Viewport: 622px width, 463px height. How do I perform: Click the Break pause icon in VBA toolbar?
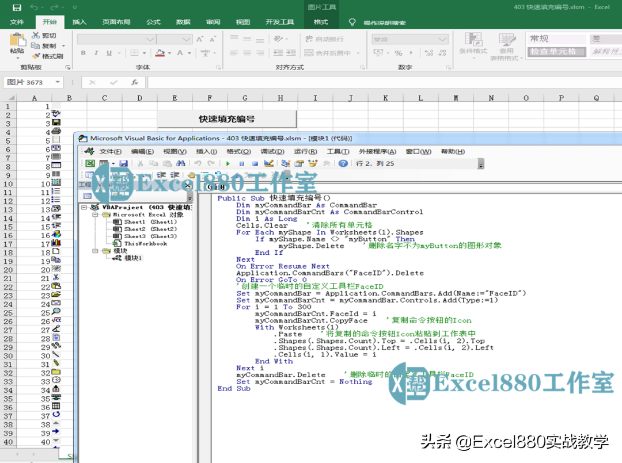coord(241,163)
